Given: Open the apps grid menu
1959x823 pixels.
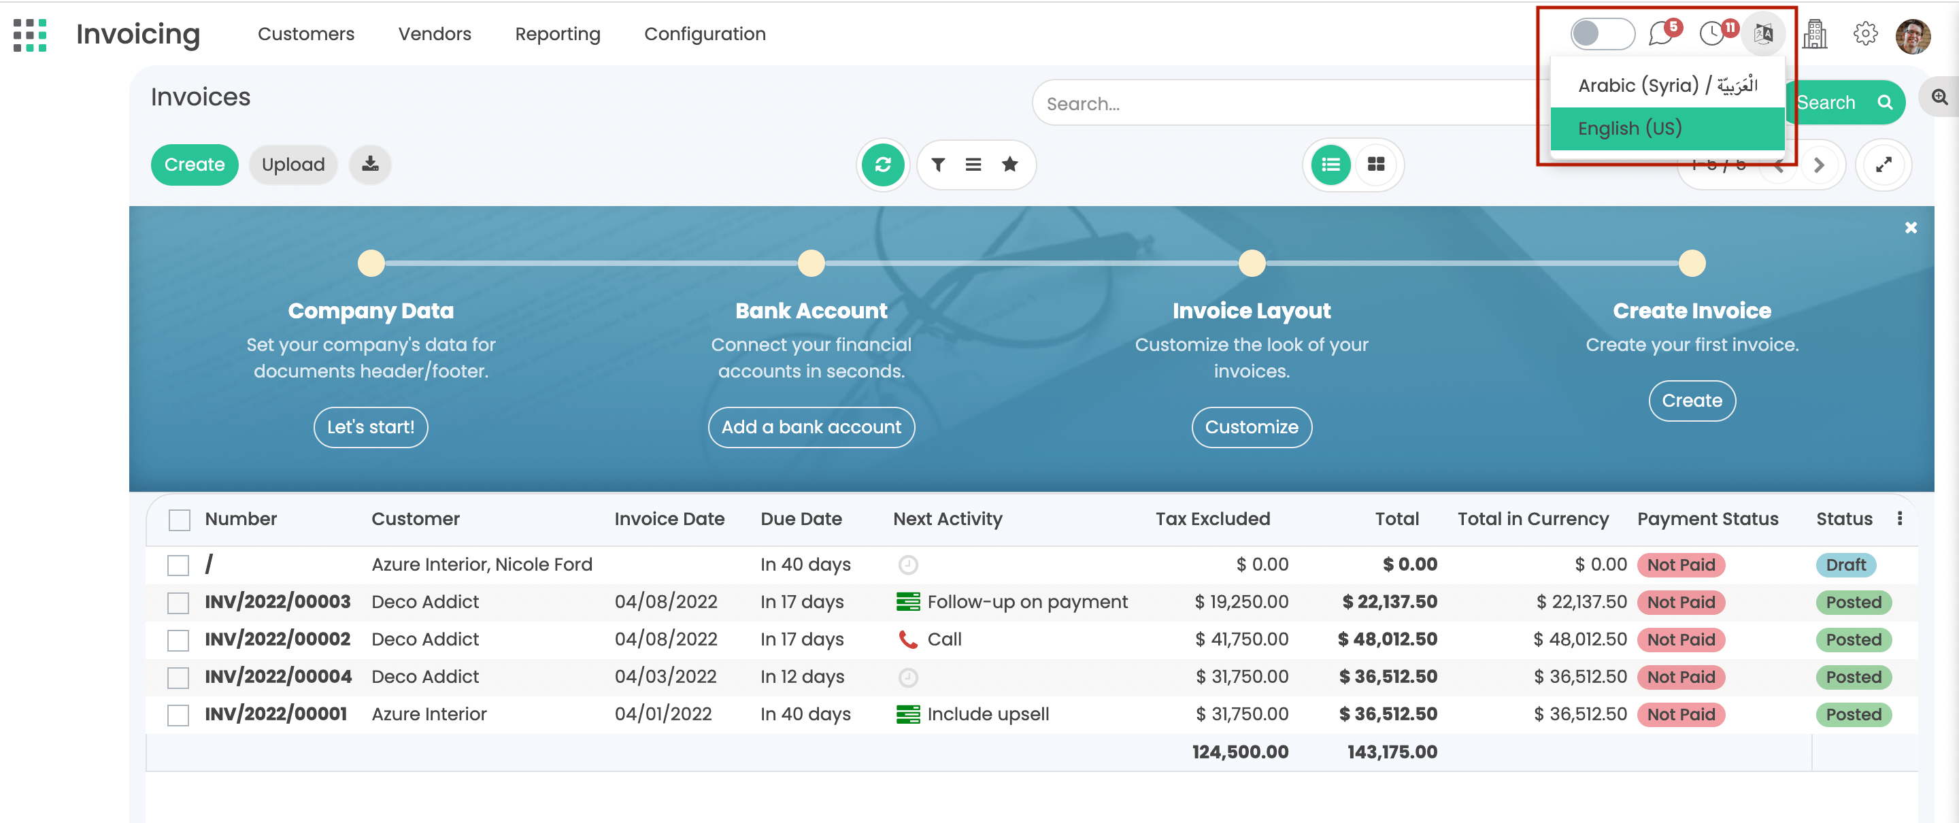Looking at the screenshot, I should [31, 35].
